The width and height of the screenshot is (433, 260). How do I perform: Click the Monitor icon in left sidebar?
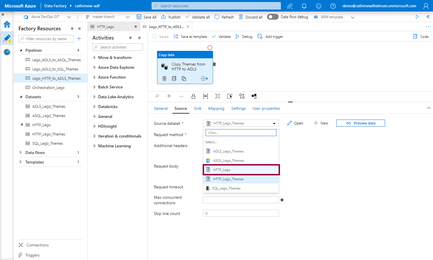(x=7, y=52)
